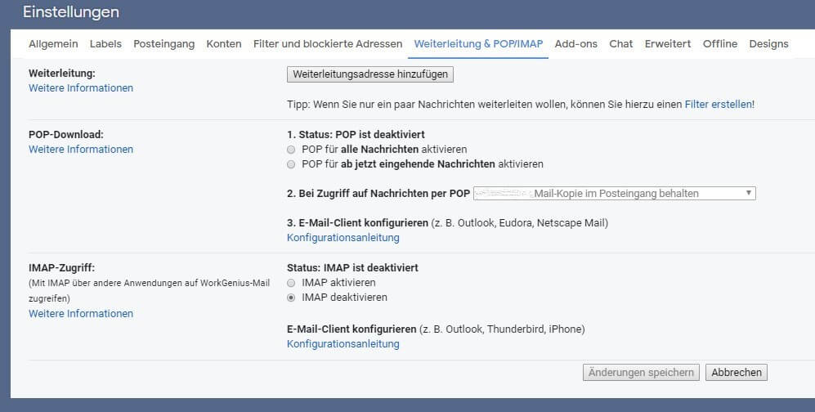The image size is (815, 412).
Task: Follow the Filter erstellen link
Action: click(718, 105)
